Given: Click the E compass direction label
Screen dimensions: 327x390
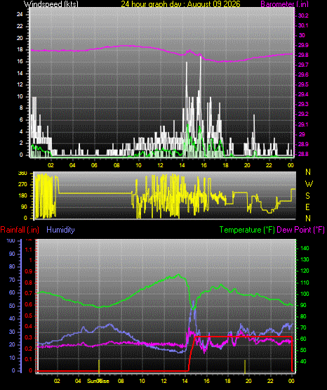Looking at the screenshot, I should (307, 207).
